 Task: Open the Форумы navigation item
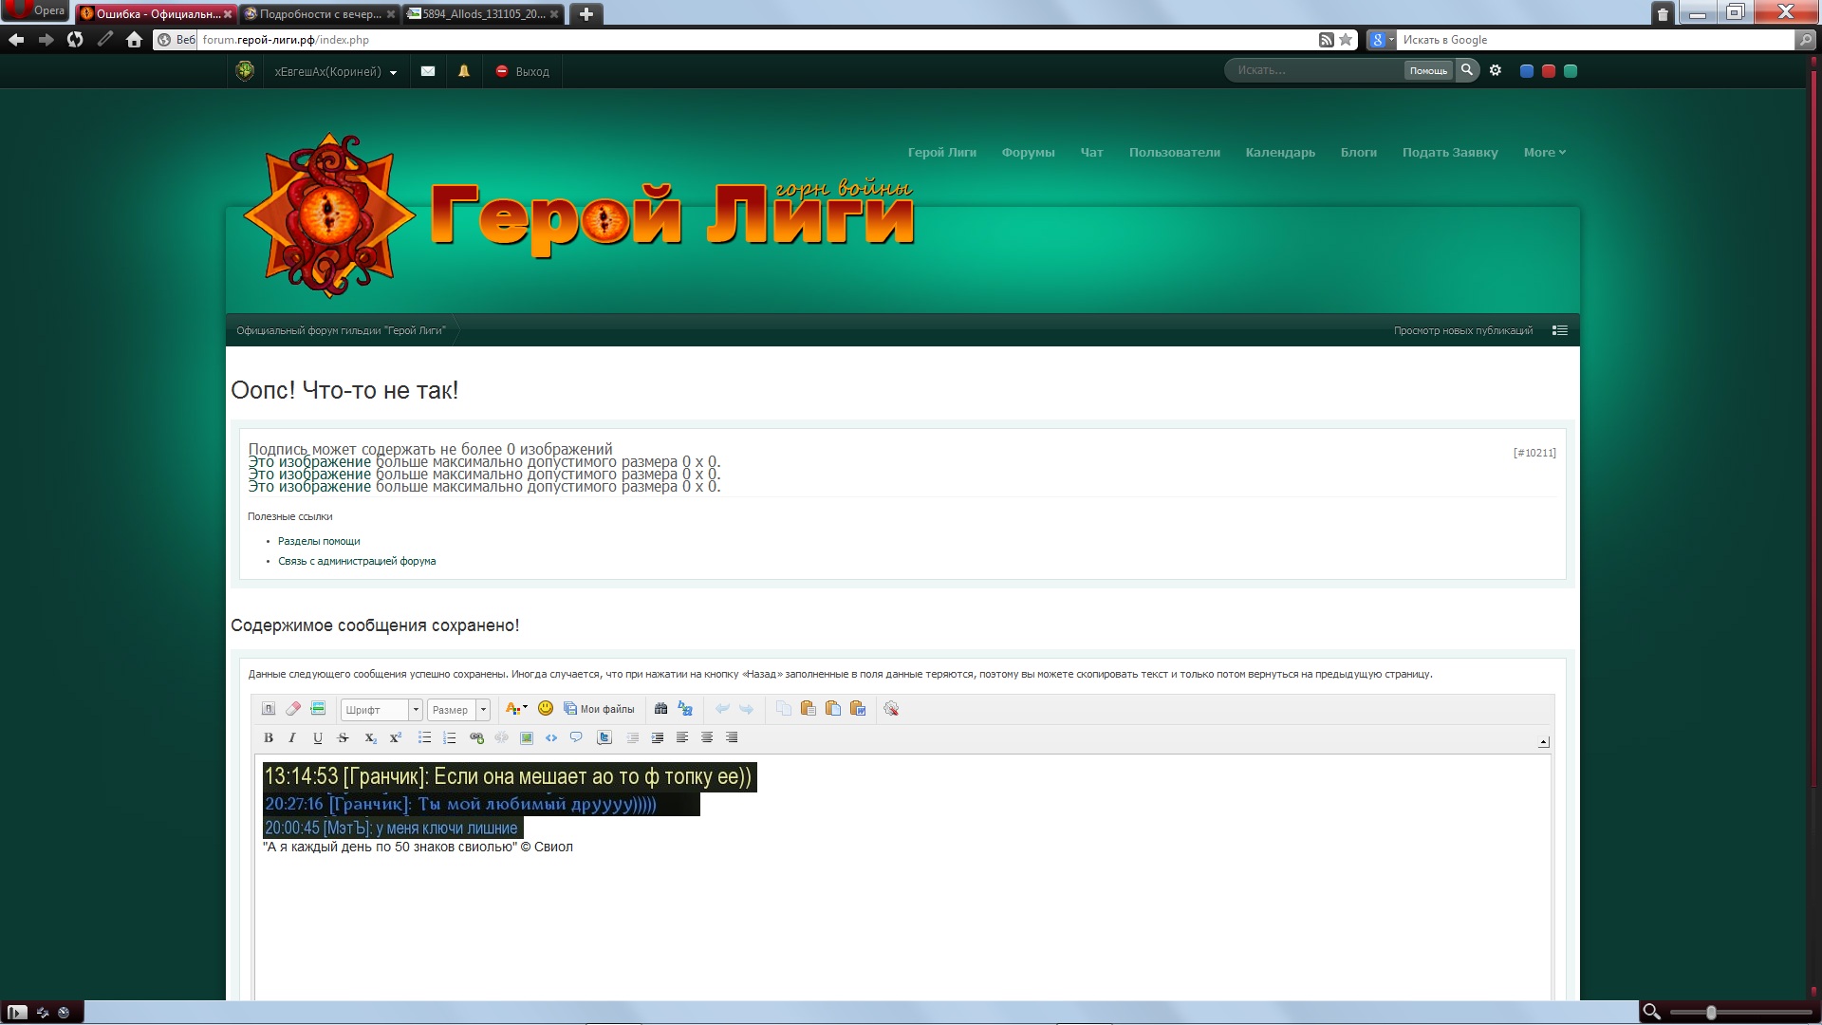(1028, 152)
